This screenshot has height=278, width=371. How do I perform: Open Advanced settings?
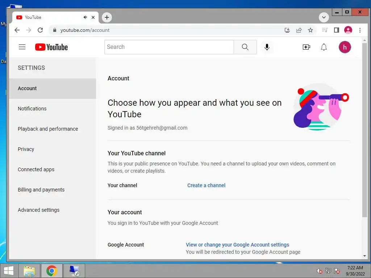click(52, 210)
